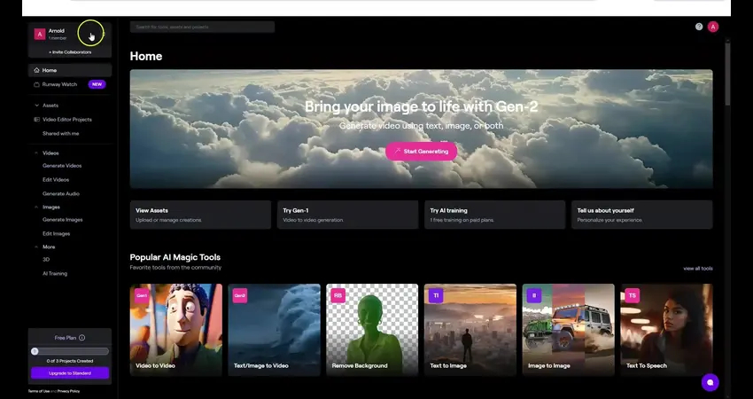Image resolution: width=753 pixels, height=399 pixels.
Task: Collapse the More section chevron
Action: pyautogui.click(x=36, y=246)
